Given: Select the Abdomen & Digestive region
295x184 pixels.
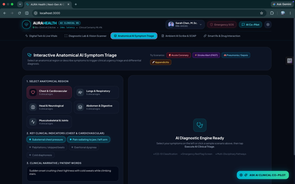Looking at the screenshot, I should point(96,107).
